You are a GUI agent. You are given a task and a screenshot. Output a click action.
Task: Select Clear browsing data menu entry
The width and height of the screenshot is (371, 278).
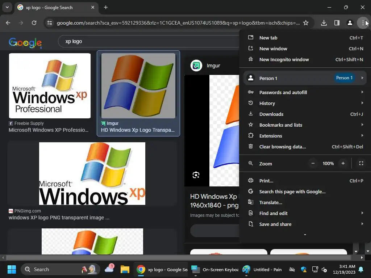[x=305, y=147]
